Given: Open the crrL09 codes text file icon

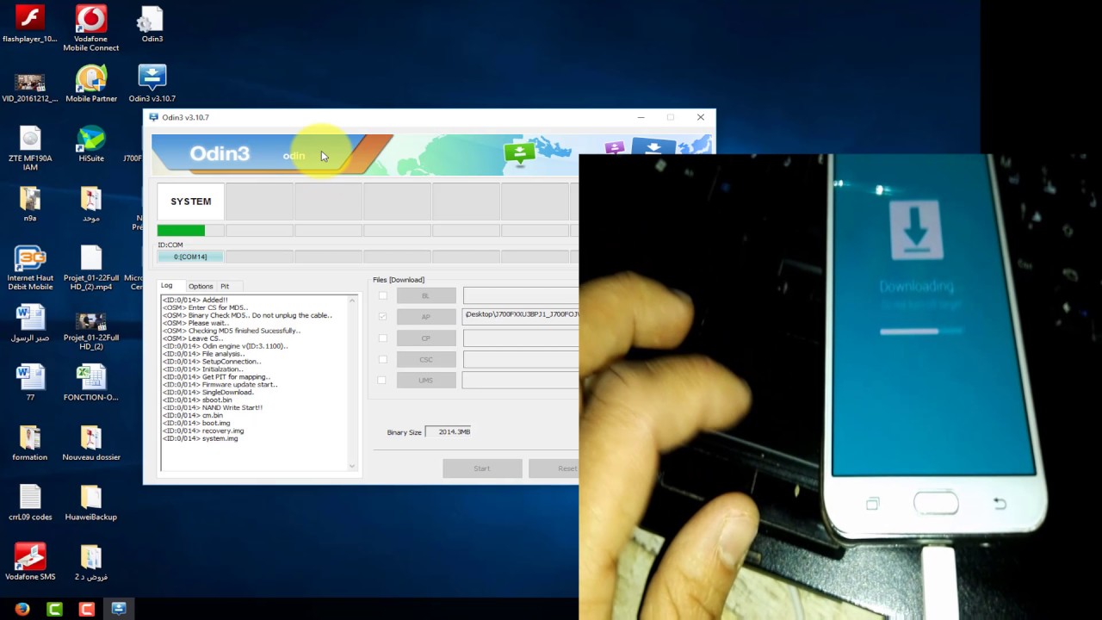Looking at the screenshot, I should click(x=30, y=503).
